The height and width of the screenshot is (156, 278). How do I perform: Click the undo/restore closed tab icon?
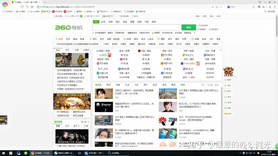click(27, 7)
